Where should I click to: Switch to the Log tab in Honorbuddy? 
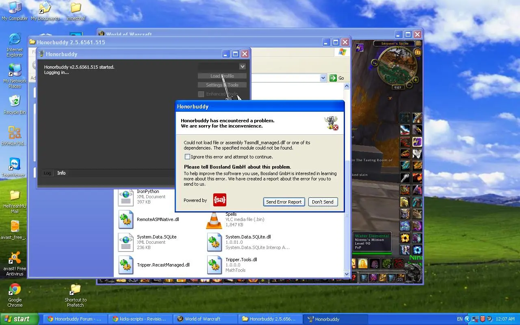coord(47,173)
